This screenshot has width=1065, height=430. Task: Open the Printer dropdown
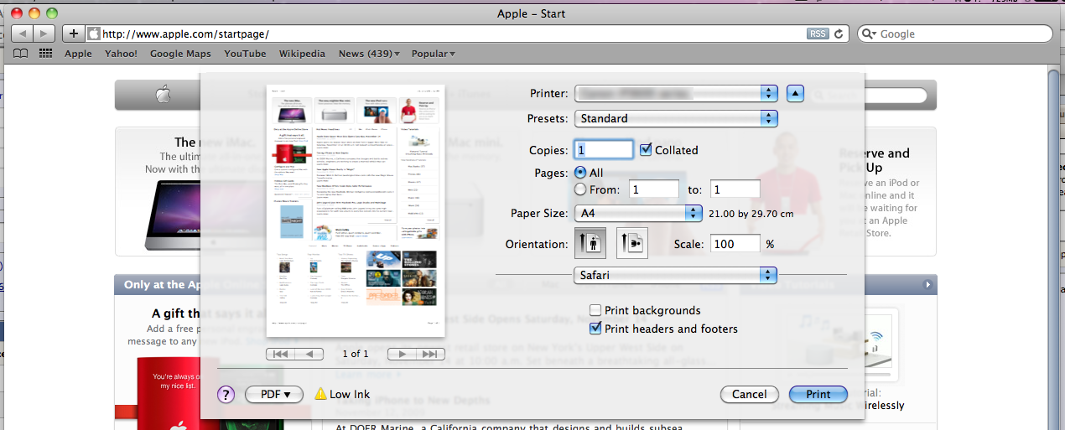(x=676, y=93)
